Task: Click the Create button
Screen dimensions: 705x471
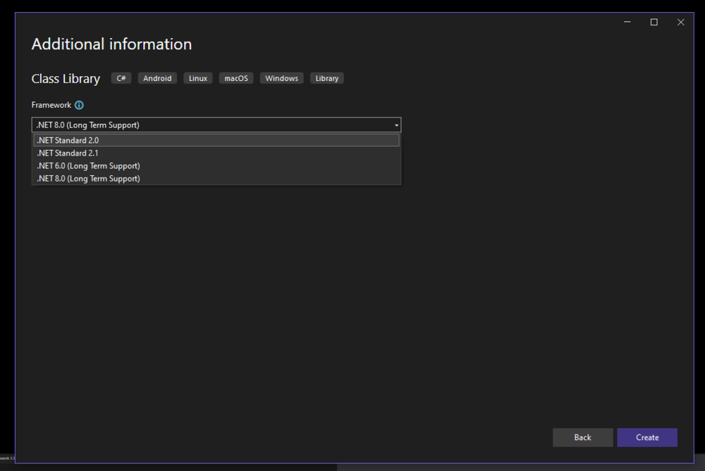Action: click(x=646, y=437)
